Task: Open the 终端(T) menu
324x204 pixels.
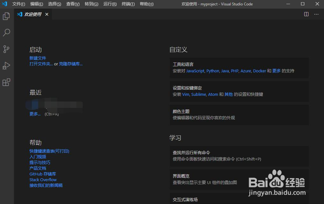Action: coord(128,4)
